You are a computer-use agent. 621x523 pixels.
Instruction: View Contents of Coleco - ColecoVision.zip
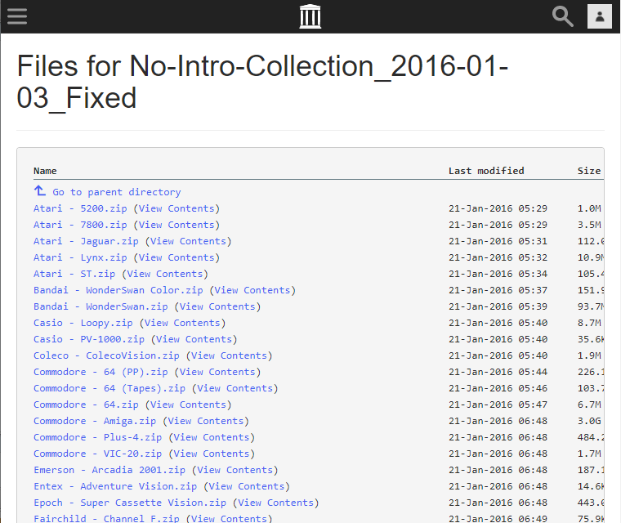tap(229, 355)
